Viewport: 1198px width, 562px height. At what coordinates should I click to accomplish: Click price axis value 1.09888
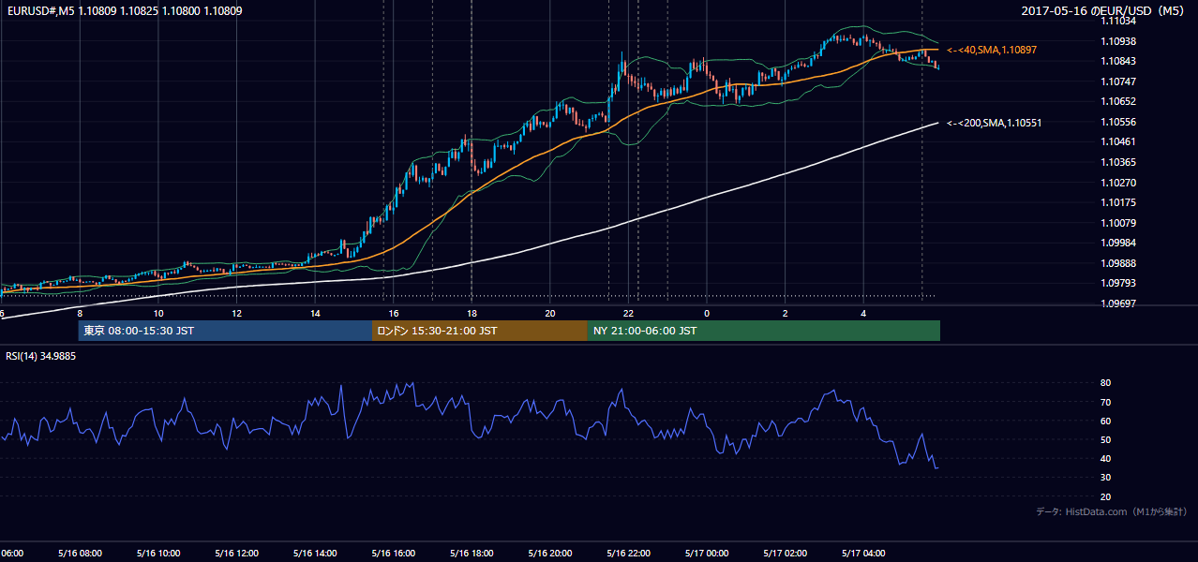[1119, 263]
